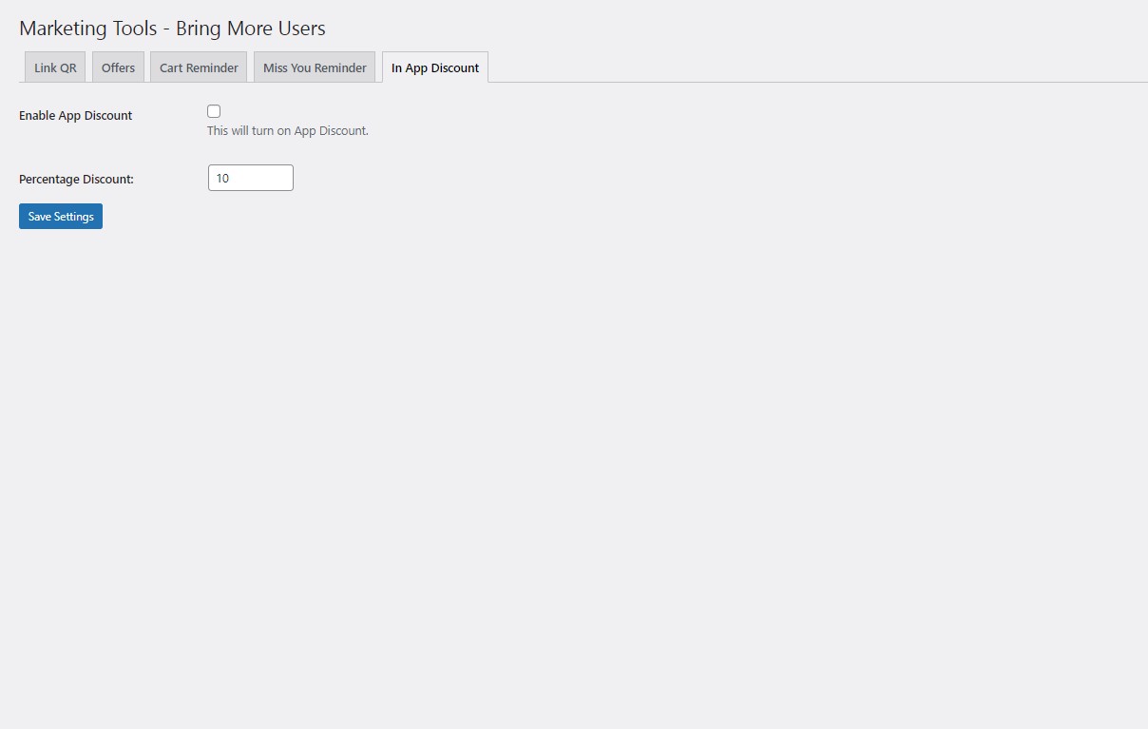1148x729 pixels.
Task: Go to Miss You Reminder tab
Action: (x=315, y=67)
